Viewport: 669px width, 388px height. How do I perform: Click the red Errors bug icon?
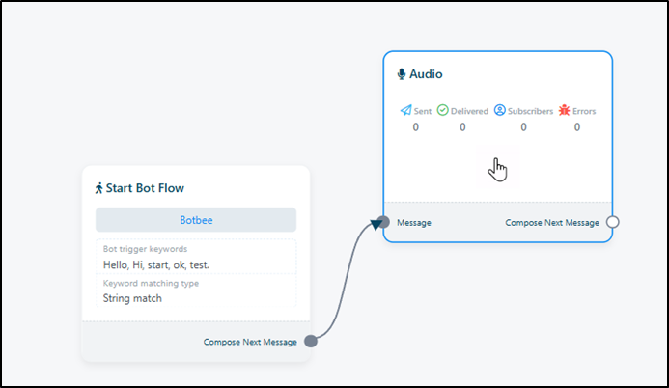click(x=564, y=111)
